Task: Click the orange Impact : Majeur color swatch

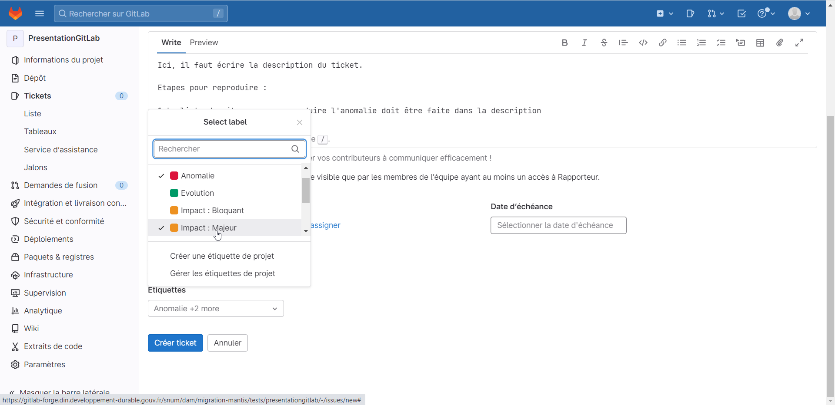Action: pos(174,228)
